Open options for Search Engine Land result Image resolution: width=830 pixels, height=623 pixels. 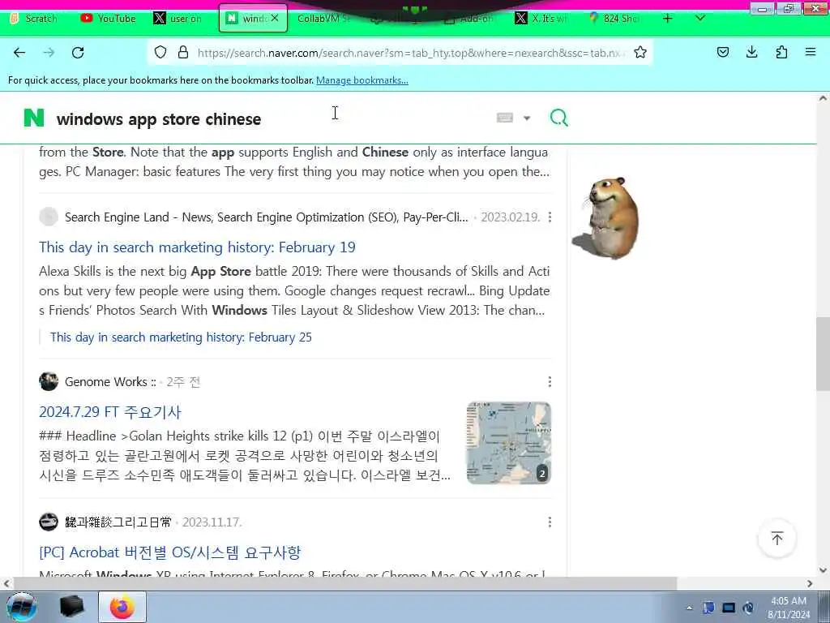550,217
